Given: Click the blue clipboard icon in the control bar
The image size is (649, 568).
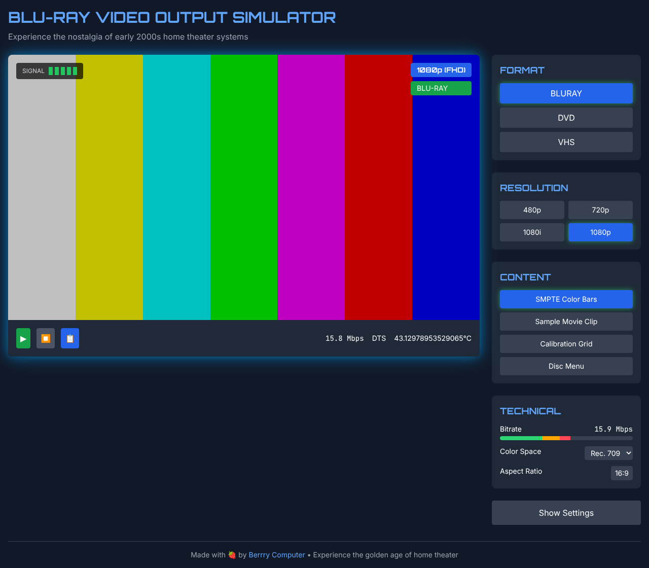Looking at the screenshot, I should pos(70,338).
